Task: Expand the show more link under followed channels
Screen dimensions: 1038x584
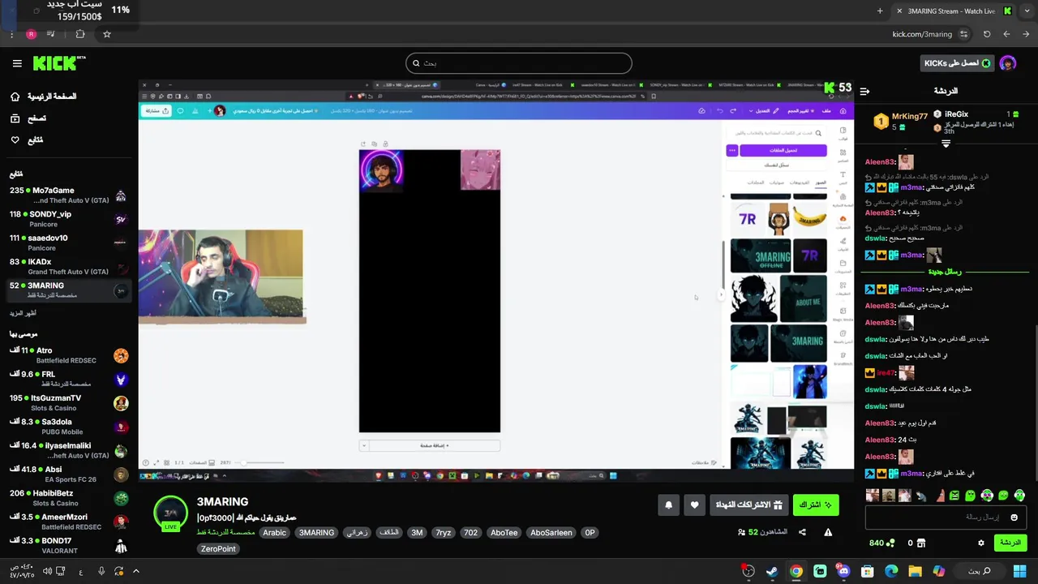Action: click(23, 313)
